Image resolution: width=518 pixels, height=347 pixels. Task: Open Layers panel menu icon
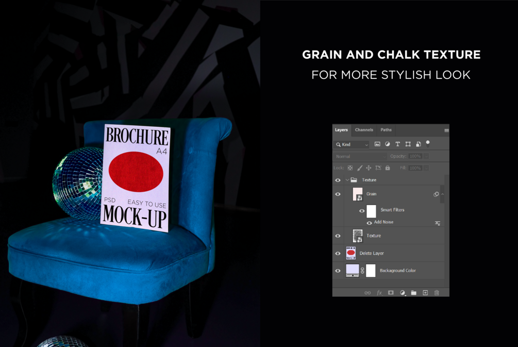446,130
